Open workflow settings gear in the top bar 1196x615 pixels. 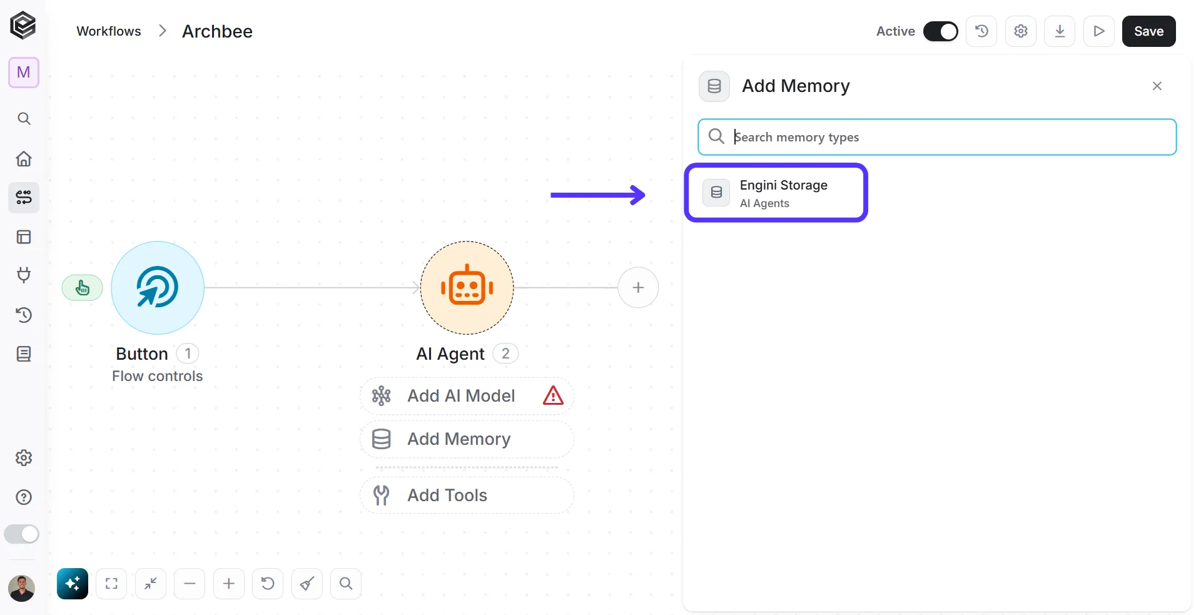point(1021,31)
